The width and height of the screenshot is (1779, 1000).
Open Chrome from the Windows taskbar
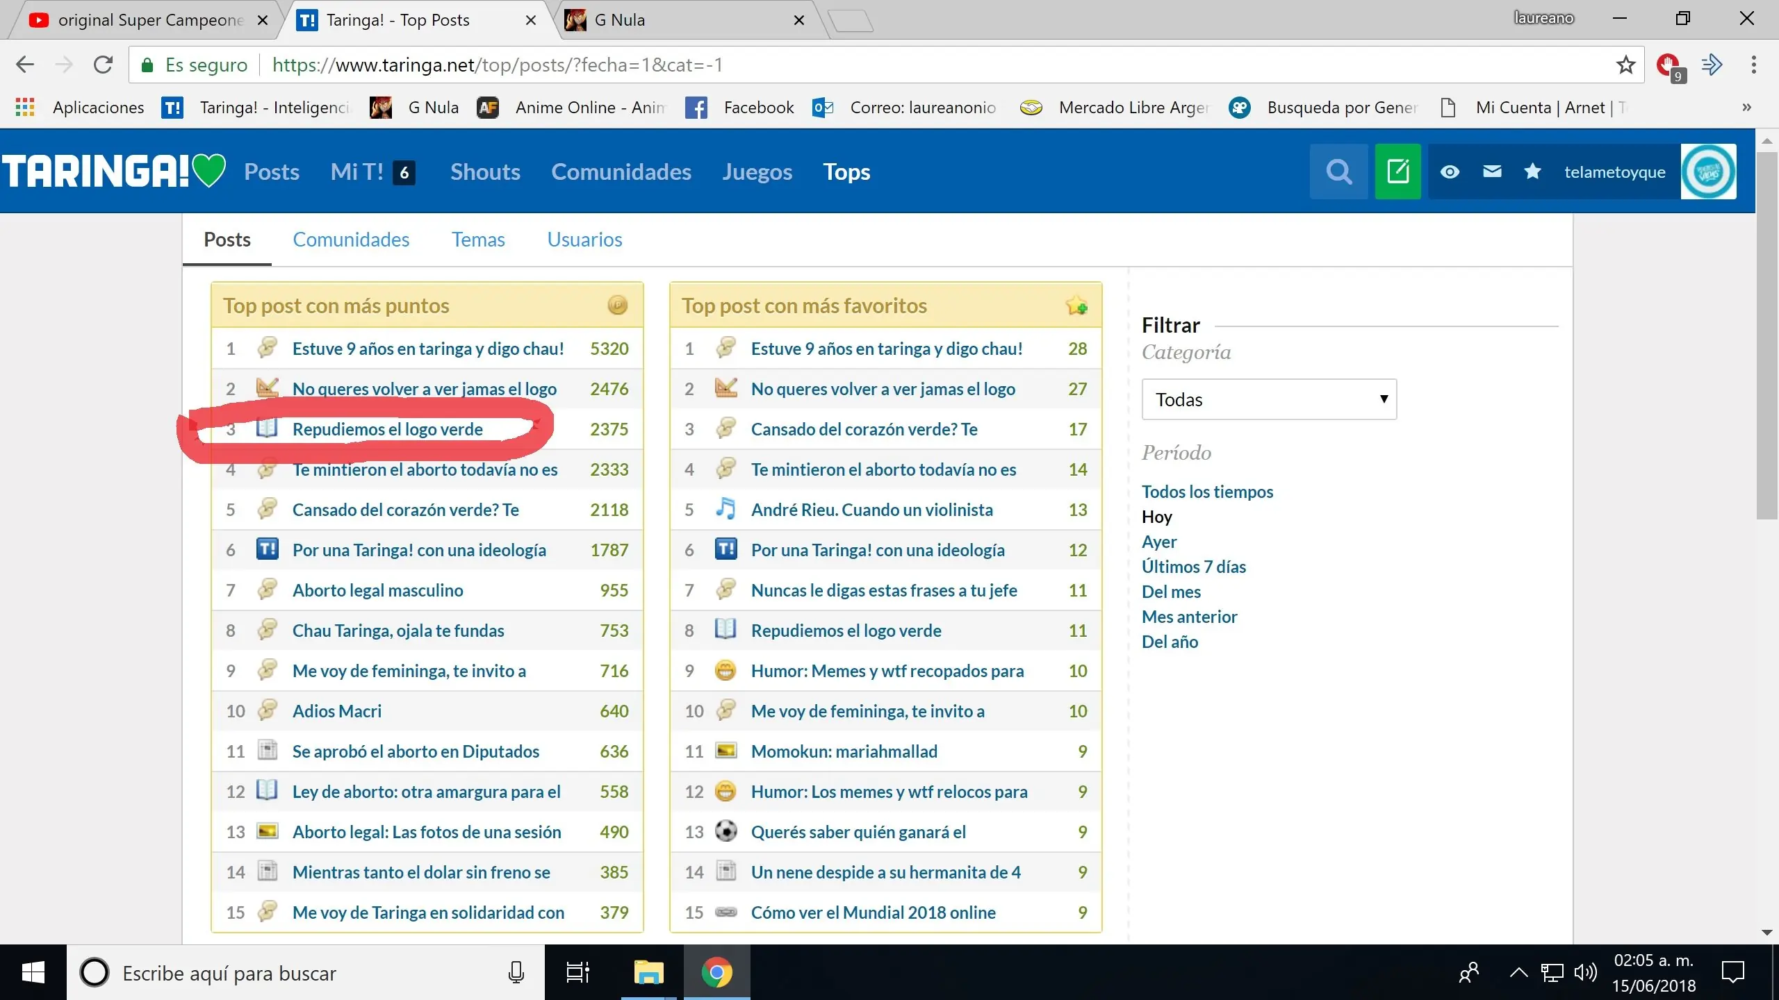(716, 972)
